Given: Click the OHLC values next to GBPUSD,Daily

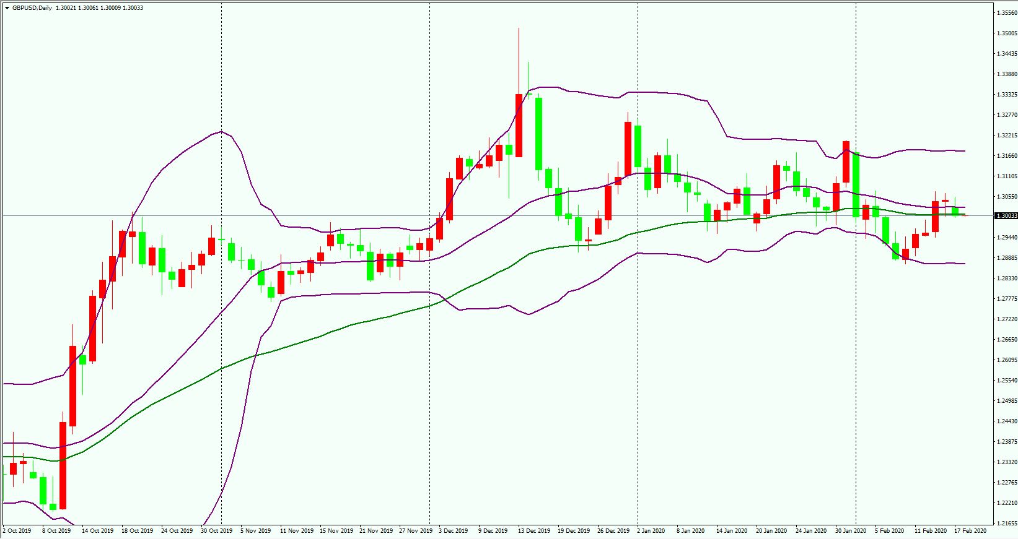Looking at the screenshot, I should [x=99, y=8].
